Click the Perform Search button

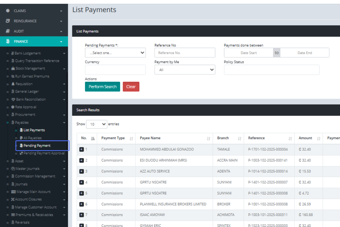(x=103, y=87)
